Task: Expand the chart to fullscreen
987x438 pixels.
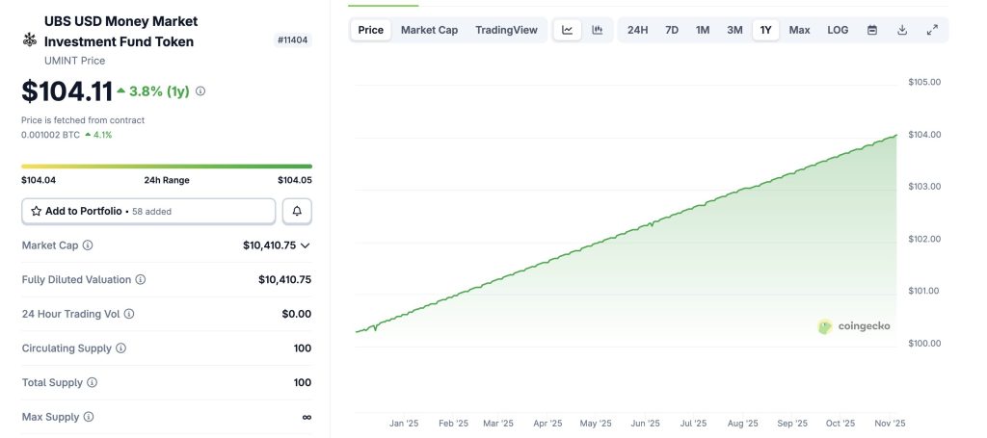Action: (932, 30)
